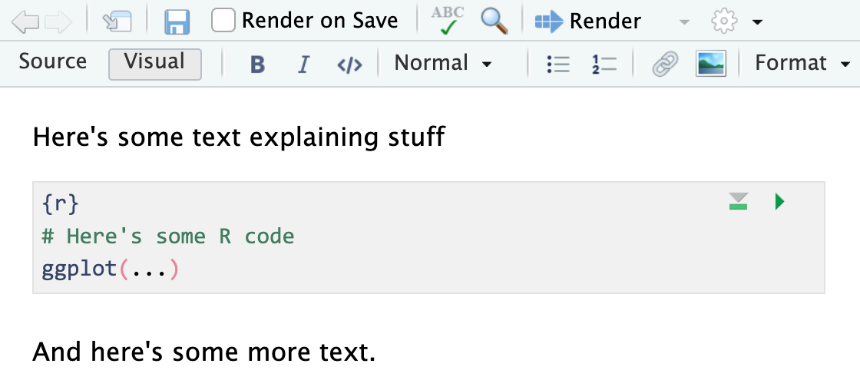
Task: Run the current R code chunk
Action: point(780,202)
